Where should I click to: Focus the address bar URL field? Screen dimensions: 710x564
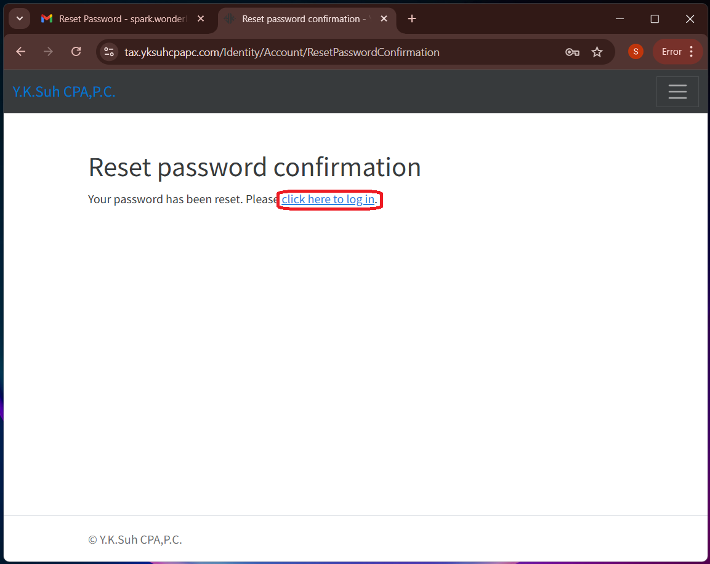click(281, 52)
